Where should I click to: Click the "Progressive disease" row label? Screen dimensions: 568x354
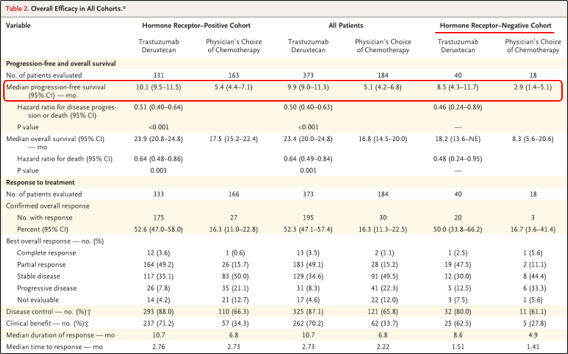click(47, 288)
